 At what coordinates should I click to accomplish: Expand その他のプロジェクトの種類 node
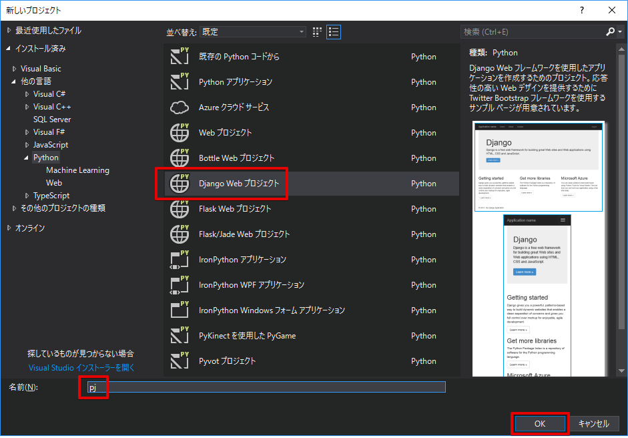(x=15, y=208)
